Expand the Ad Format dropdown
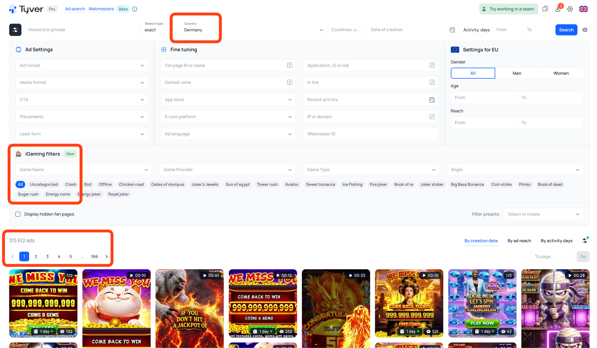Viewport: 597px width, 348px height. 82,65
